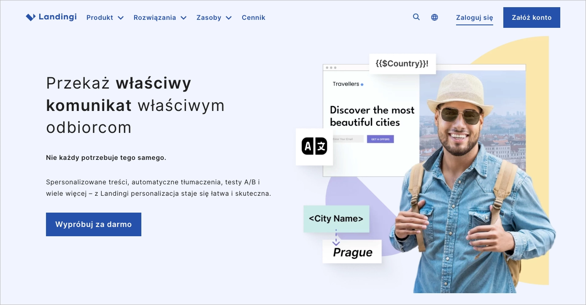The width and height of the screenshot is (586, 305).
Task: Open the Produkt navigation menu
Action: point(100,17)
